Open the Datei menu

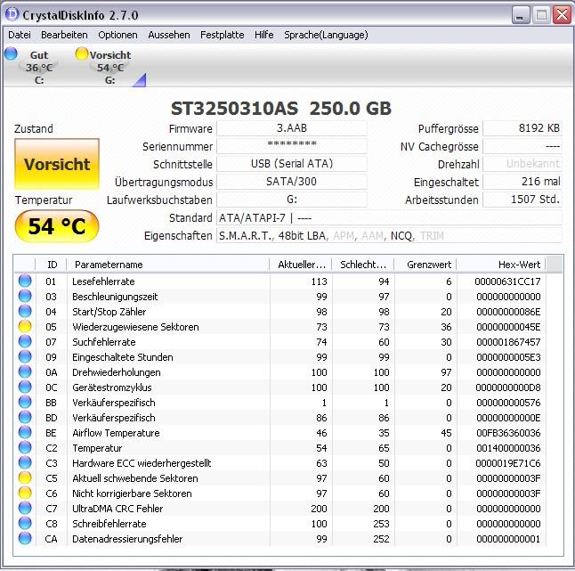pos(20,35)
